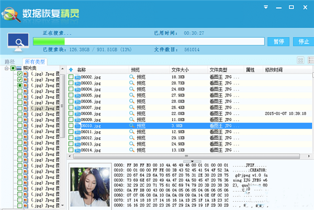Sort by the 文件大小 column header
The width and height of the screenshot is (314, 210).
pos(180,69)
